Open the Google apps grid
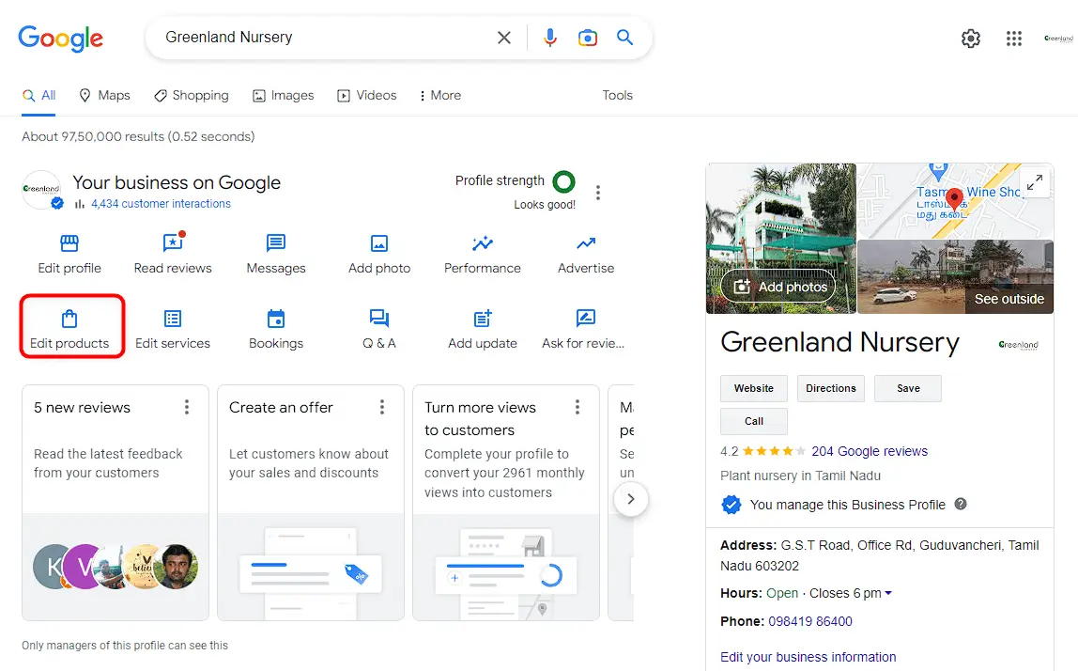Viewport: 1078px width, 671px height. 1014,39
